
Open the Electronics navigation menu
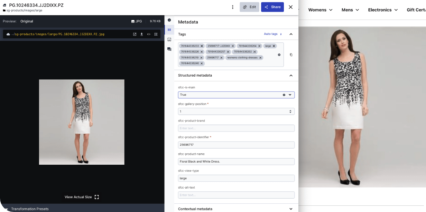382,10
